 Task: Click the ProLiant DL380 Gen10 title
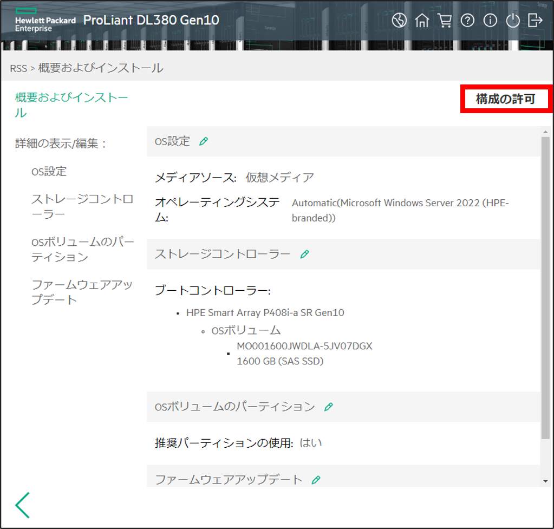pos(151,20)
